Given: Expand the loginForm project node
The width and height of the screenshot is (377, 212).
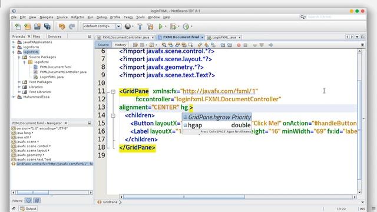Looking at the screenshot, I should [x=14, y=47].
